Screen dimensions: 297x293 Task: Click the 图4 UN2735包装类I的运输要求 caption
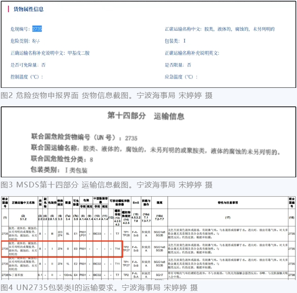pyautogui.click(x=99, y=287)
